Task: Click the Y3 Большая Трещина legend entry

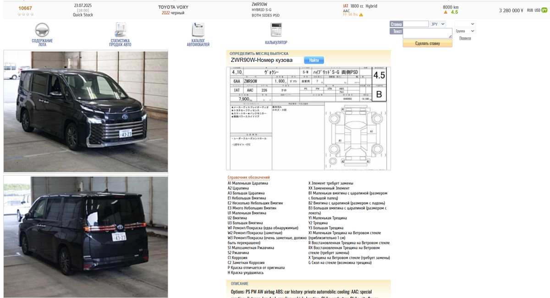Action: pyautogui.click(x=326, y=228)
